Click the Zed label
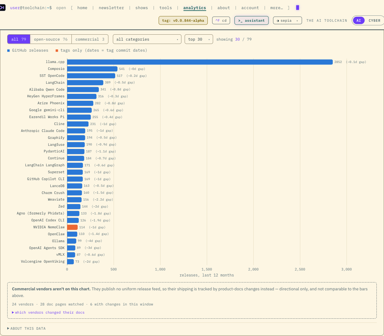Viewport: 384px width, 336px height. (61, 207)
